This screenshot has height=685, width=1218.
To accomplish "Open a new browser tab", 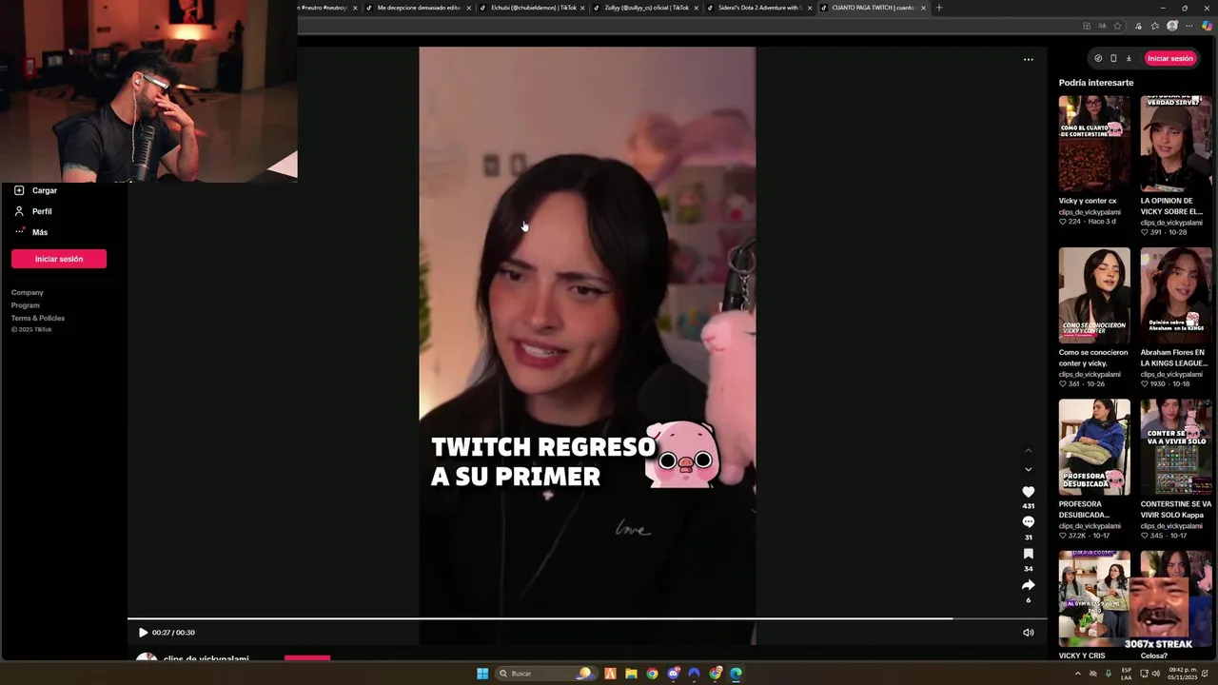I will point(939,8).
